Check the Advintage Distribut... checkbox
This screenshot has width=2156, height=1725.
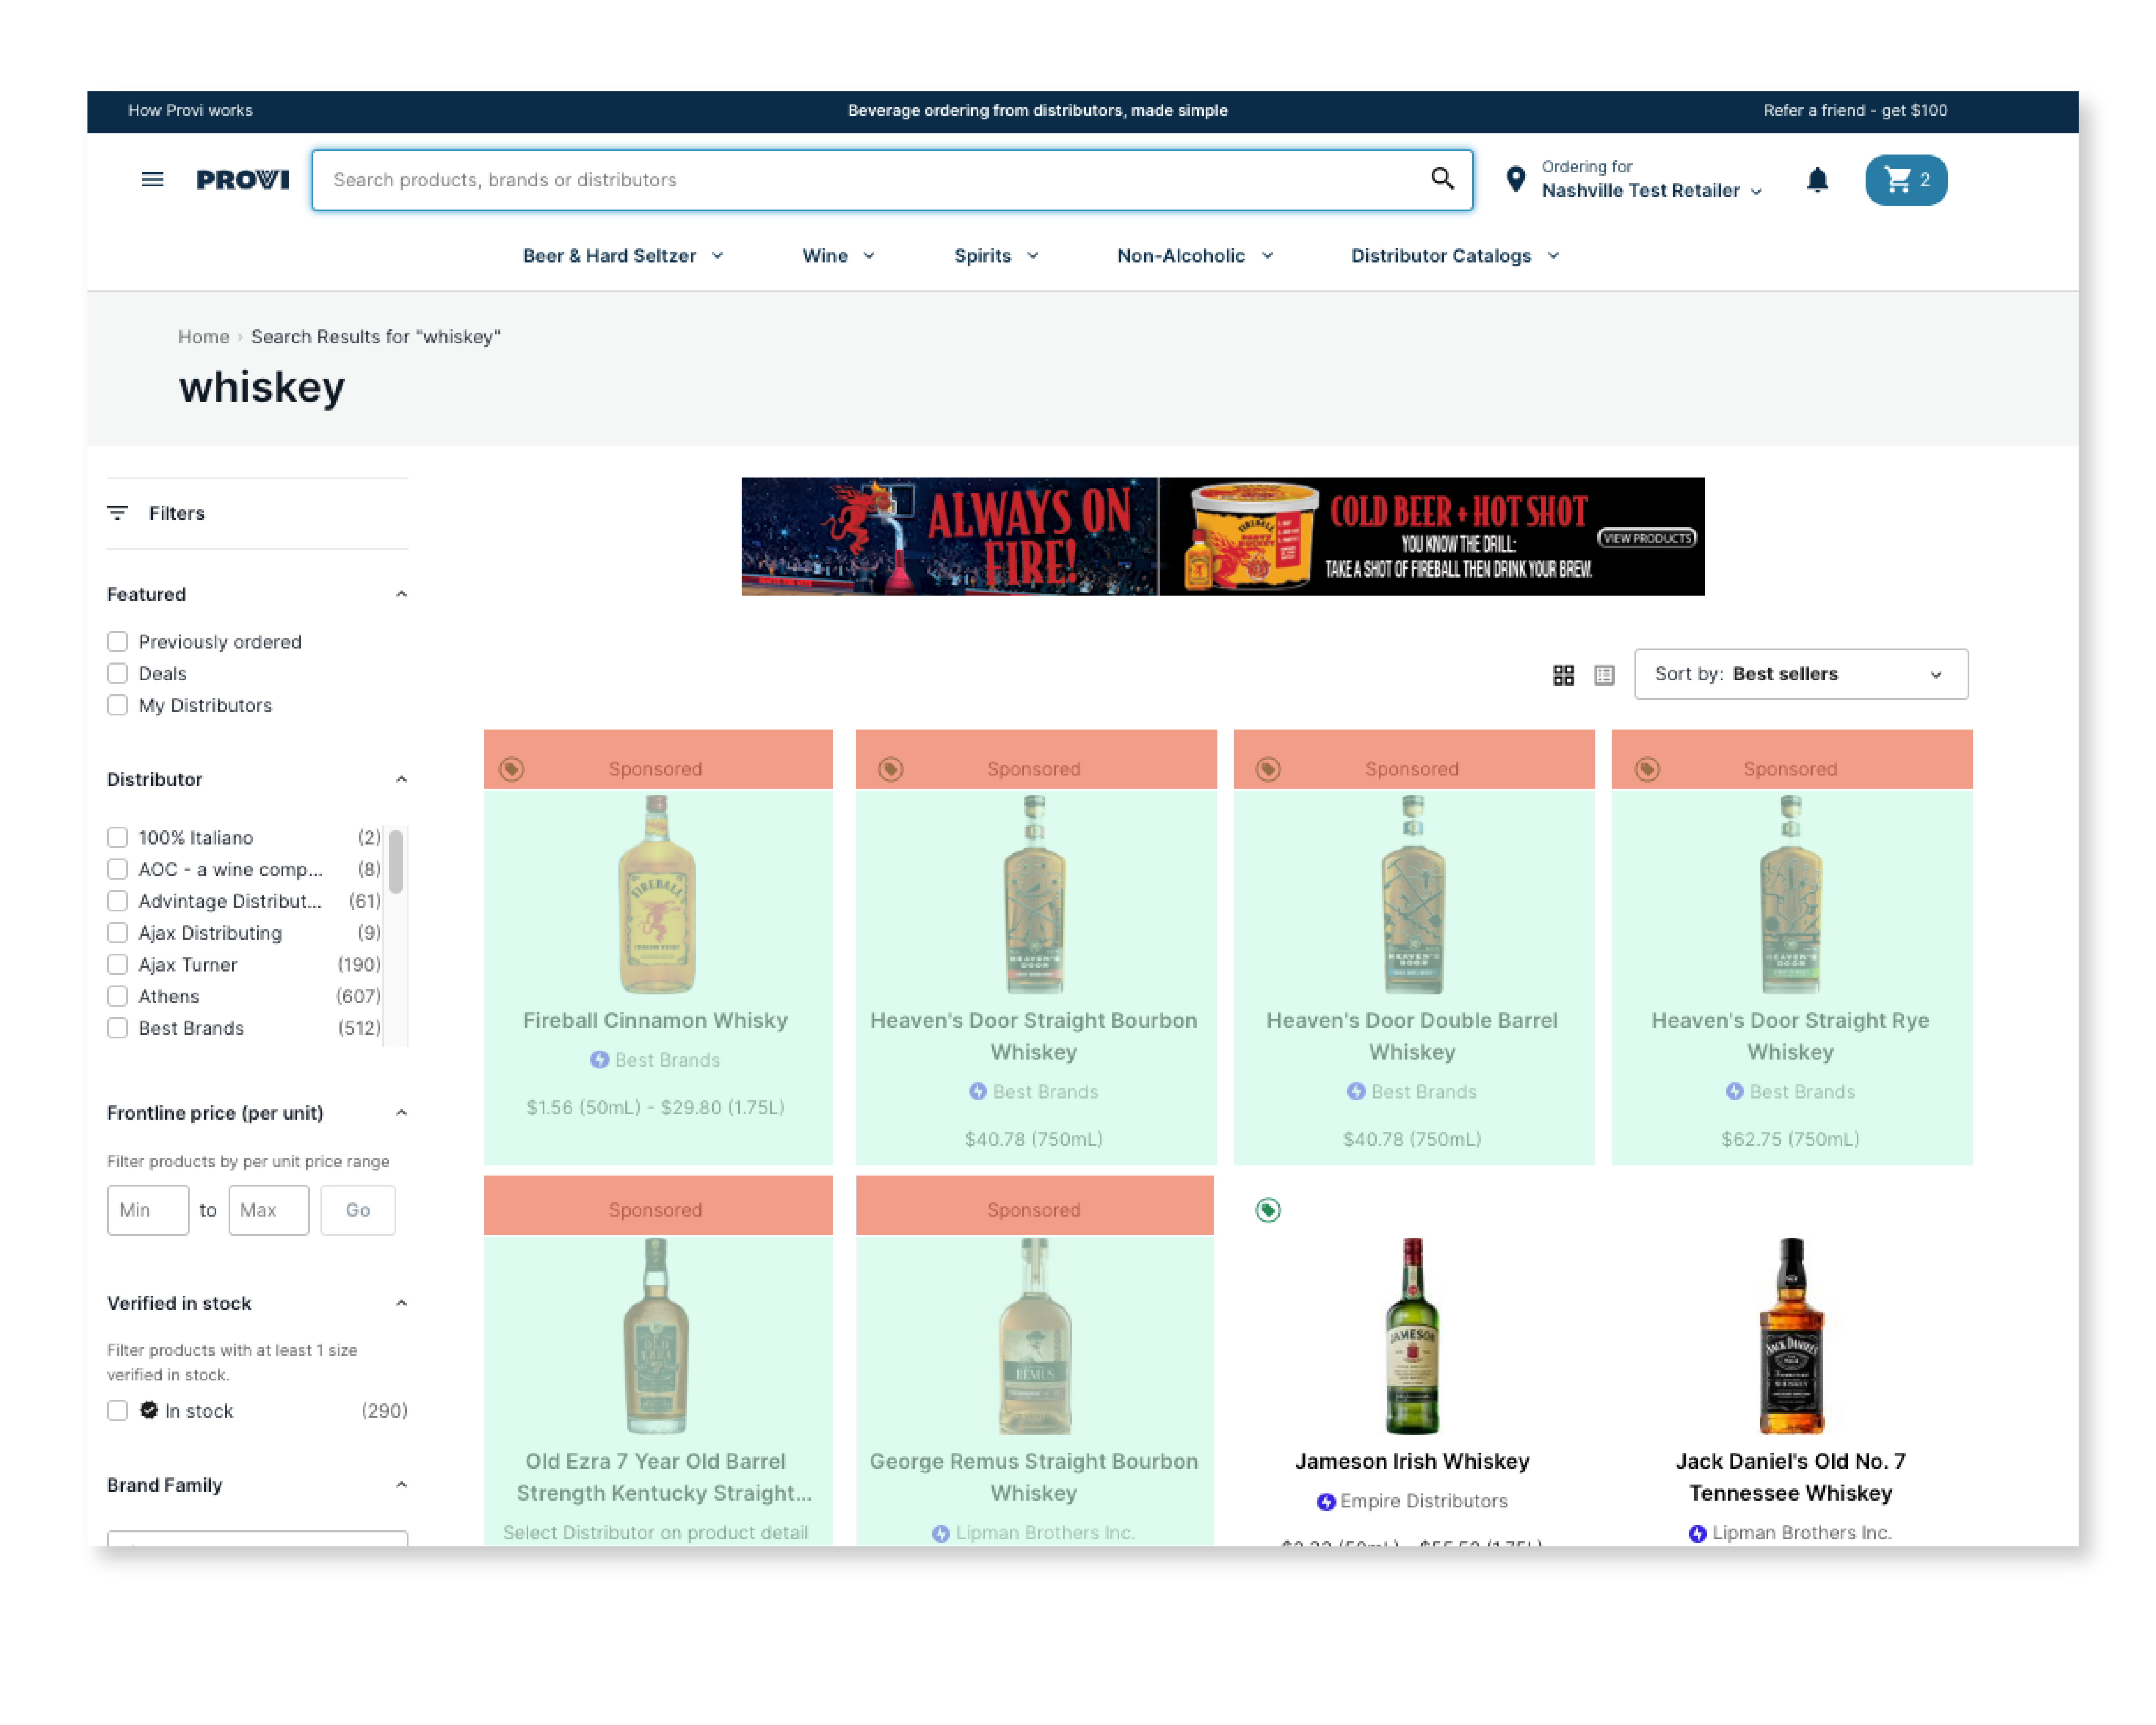click(117, 901)
